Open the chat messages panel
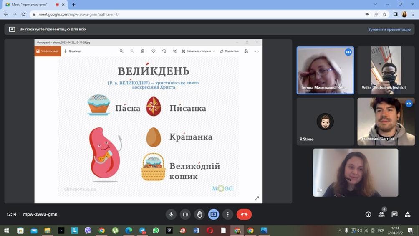 click(394, 214)
